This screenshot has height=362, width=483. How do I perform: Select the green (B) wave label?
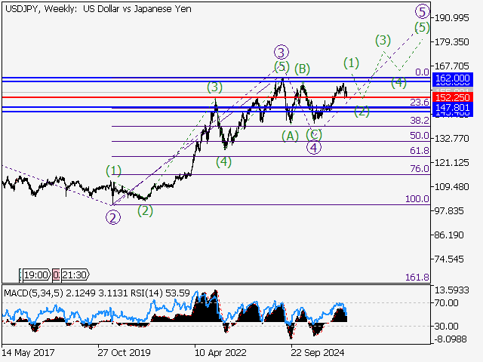(303, 69)
